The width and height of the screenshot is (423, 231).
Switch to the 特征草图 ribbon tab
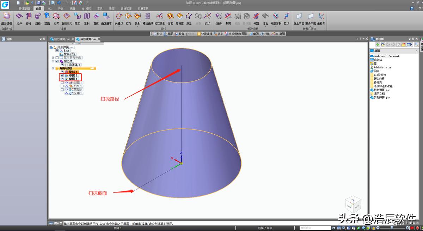point(24,8)
